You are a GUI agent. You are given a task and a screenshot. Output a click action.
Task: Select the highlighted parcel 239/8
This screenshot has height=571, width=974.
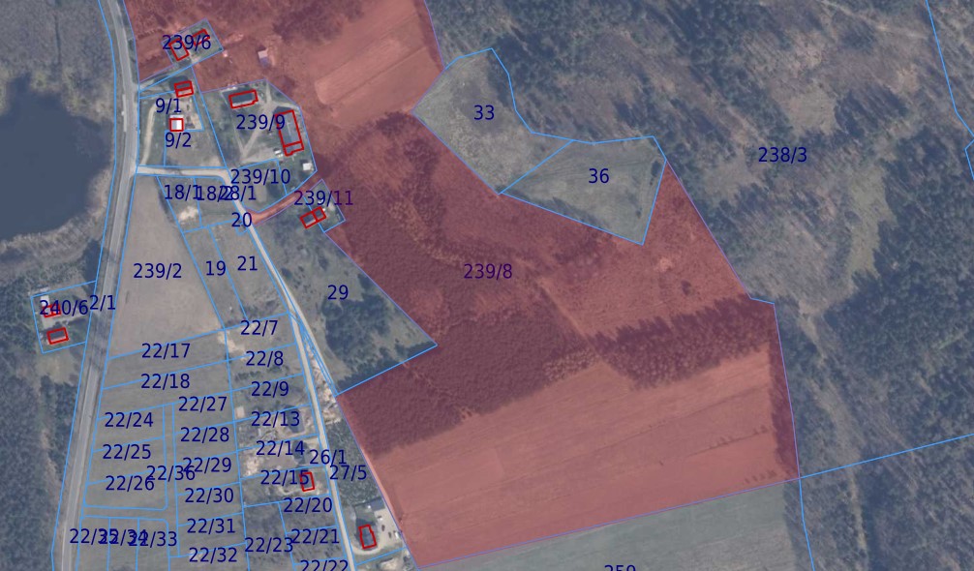[x=488, y=272]
